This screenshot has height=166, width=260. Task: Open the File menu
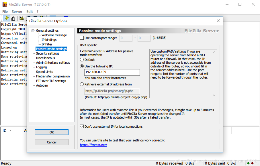[5, 12]
